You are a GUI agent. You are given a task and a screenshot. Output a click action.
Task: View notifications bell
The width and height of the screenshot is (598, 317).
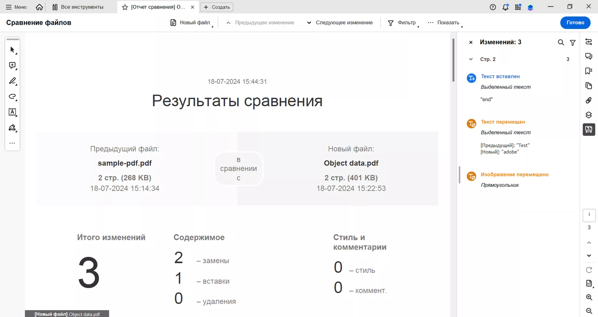click(x=506, y=7)
